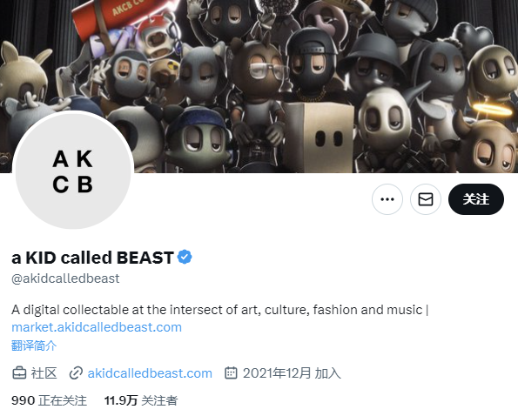Click the briefcase icon beside 社区
Viewport: 518px width, 416px height.
[x=19, y=373]
